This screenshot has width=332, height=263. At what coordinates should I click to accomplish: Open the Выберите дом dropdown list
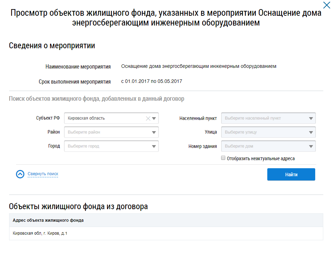pyautogui.click(x=264, y=147)
